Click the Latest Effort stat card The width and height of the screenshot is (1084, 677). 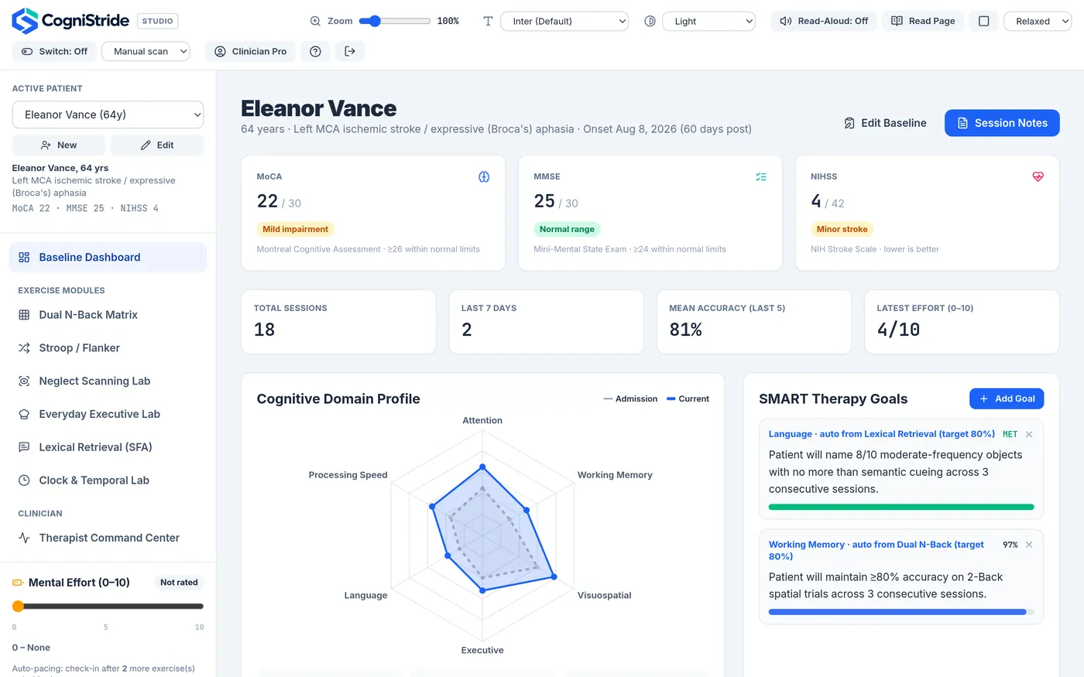(962, 322)
